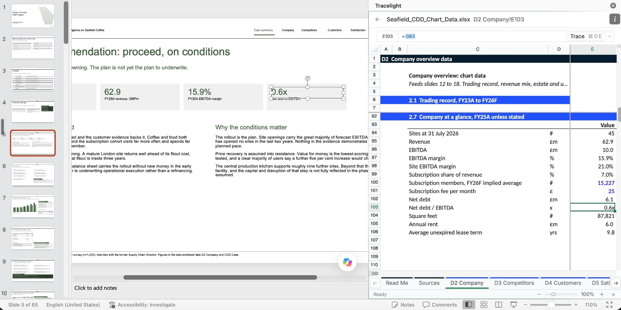Start the slide show from the status bar
Image resolution: width=621 pixels, height=310 pixels.
(514, 305)
